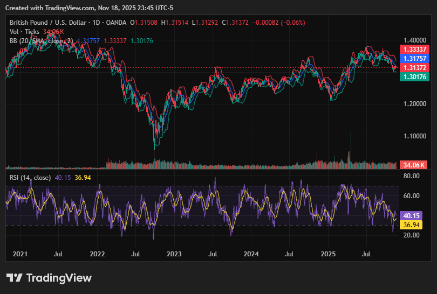437x294 pixels.
Task: Select the RSI (14, close) legend label
Action: click(30, 177)
